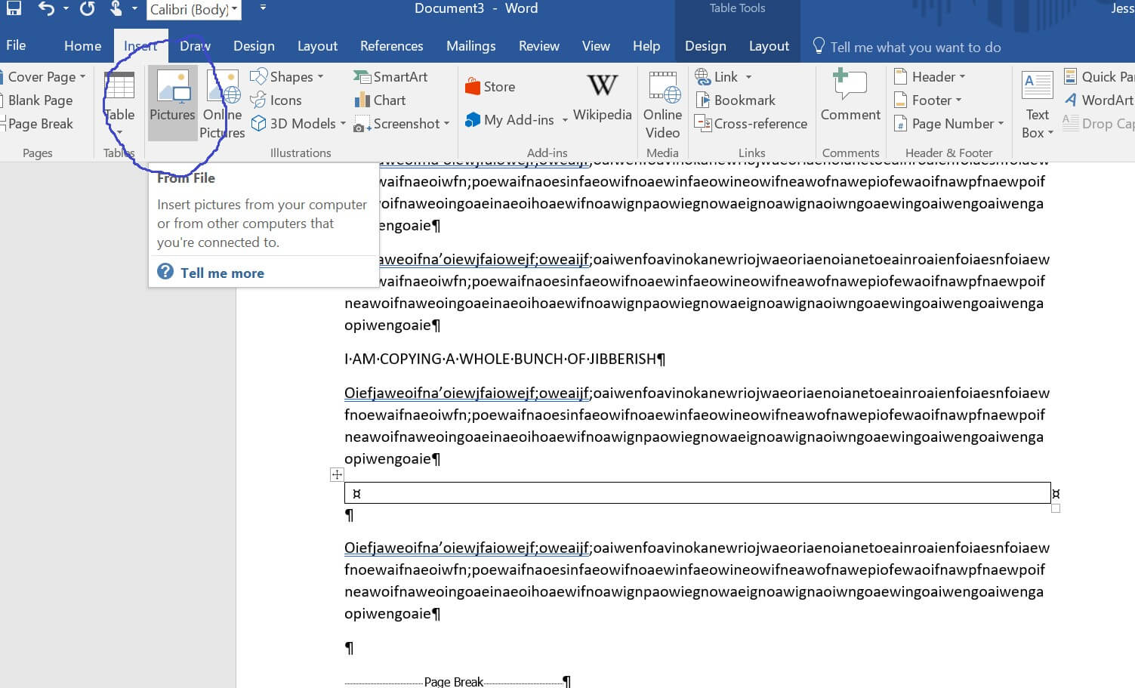Switch to the References ribbon tab
Image resolution: width=1135 pixels, height=688 pixels.
pos(391,45)
